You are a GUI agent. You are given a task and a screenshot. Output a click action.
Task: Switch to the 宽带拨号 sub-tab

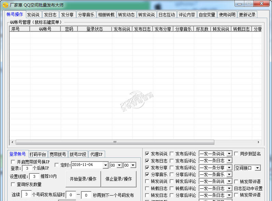58,154
